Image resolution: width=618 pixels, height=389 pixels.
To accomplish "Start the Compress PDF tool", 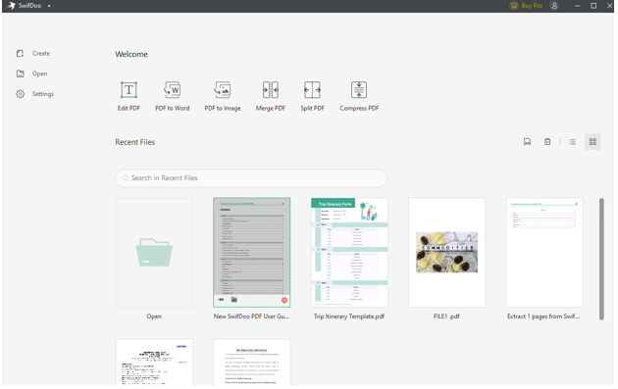I will 359,96.
